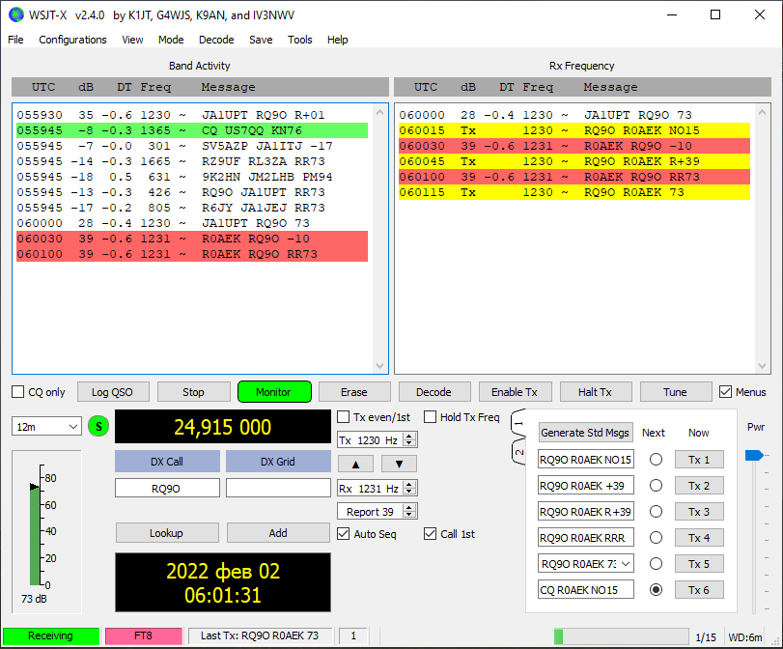Expand the Tx 5 message combo box
Screen dimensions: 783x649
[626, 564]
